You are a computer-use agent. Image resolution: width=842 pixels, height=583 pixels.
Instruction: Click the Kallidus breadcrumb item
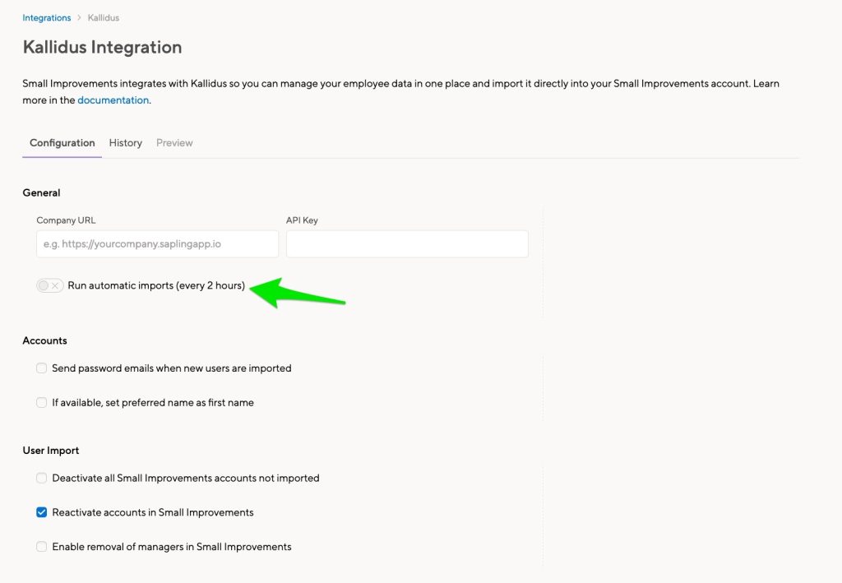click(x=104, y=18)
